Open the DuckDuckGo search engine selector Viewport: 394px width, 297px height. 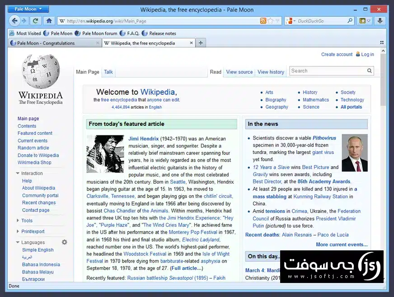click(x=291, y=21)
